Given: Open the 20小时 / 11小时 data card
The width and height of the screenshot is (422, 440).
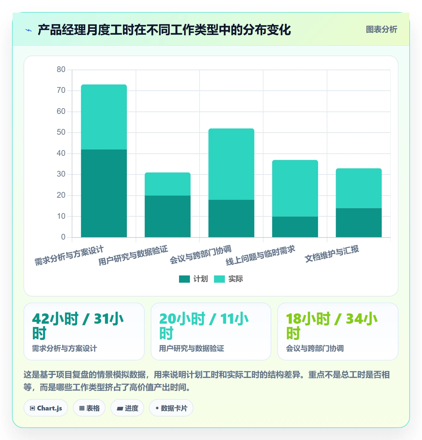Looking at the screenshot, I should (x=211, y=332).
